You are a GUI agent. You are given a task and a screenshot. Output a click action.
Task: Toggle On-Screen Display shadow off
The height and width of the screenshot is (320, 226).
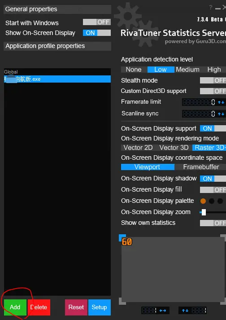pos(213,179)
